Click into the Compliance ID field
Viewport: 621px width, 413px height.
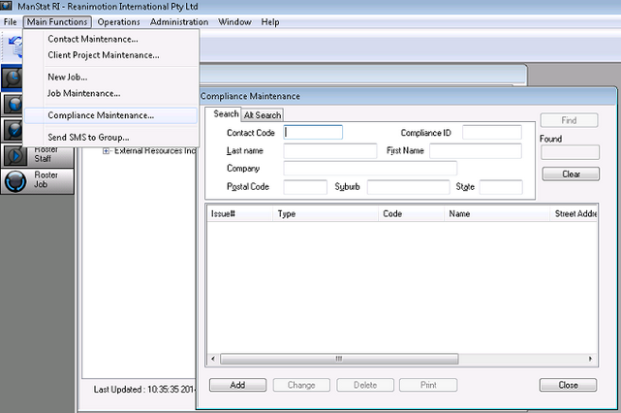click(x=491, y=133)
